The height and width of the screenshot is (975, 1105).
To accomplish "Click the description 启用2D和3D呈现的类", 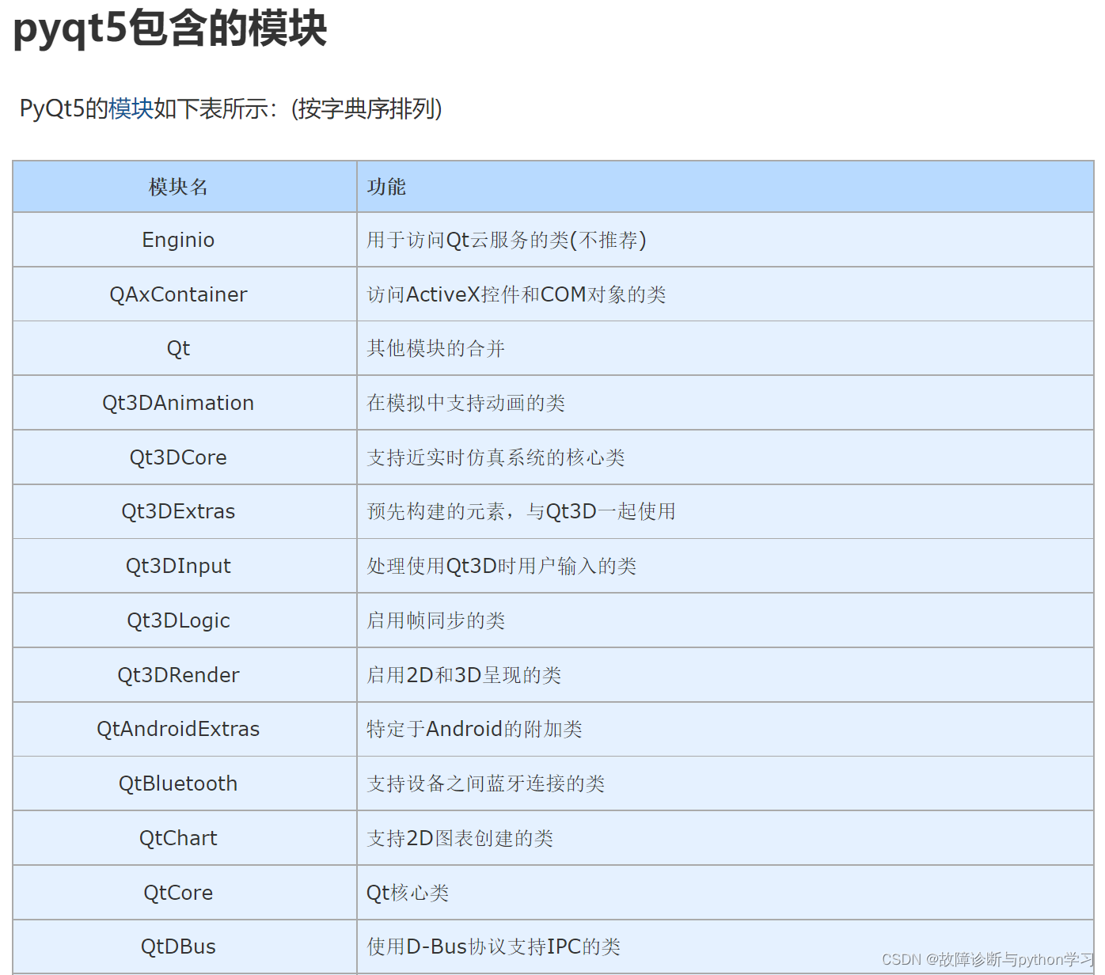I will [464, 675].
